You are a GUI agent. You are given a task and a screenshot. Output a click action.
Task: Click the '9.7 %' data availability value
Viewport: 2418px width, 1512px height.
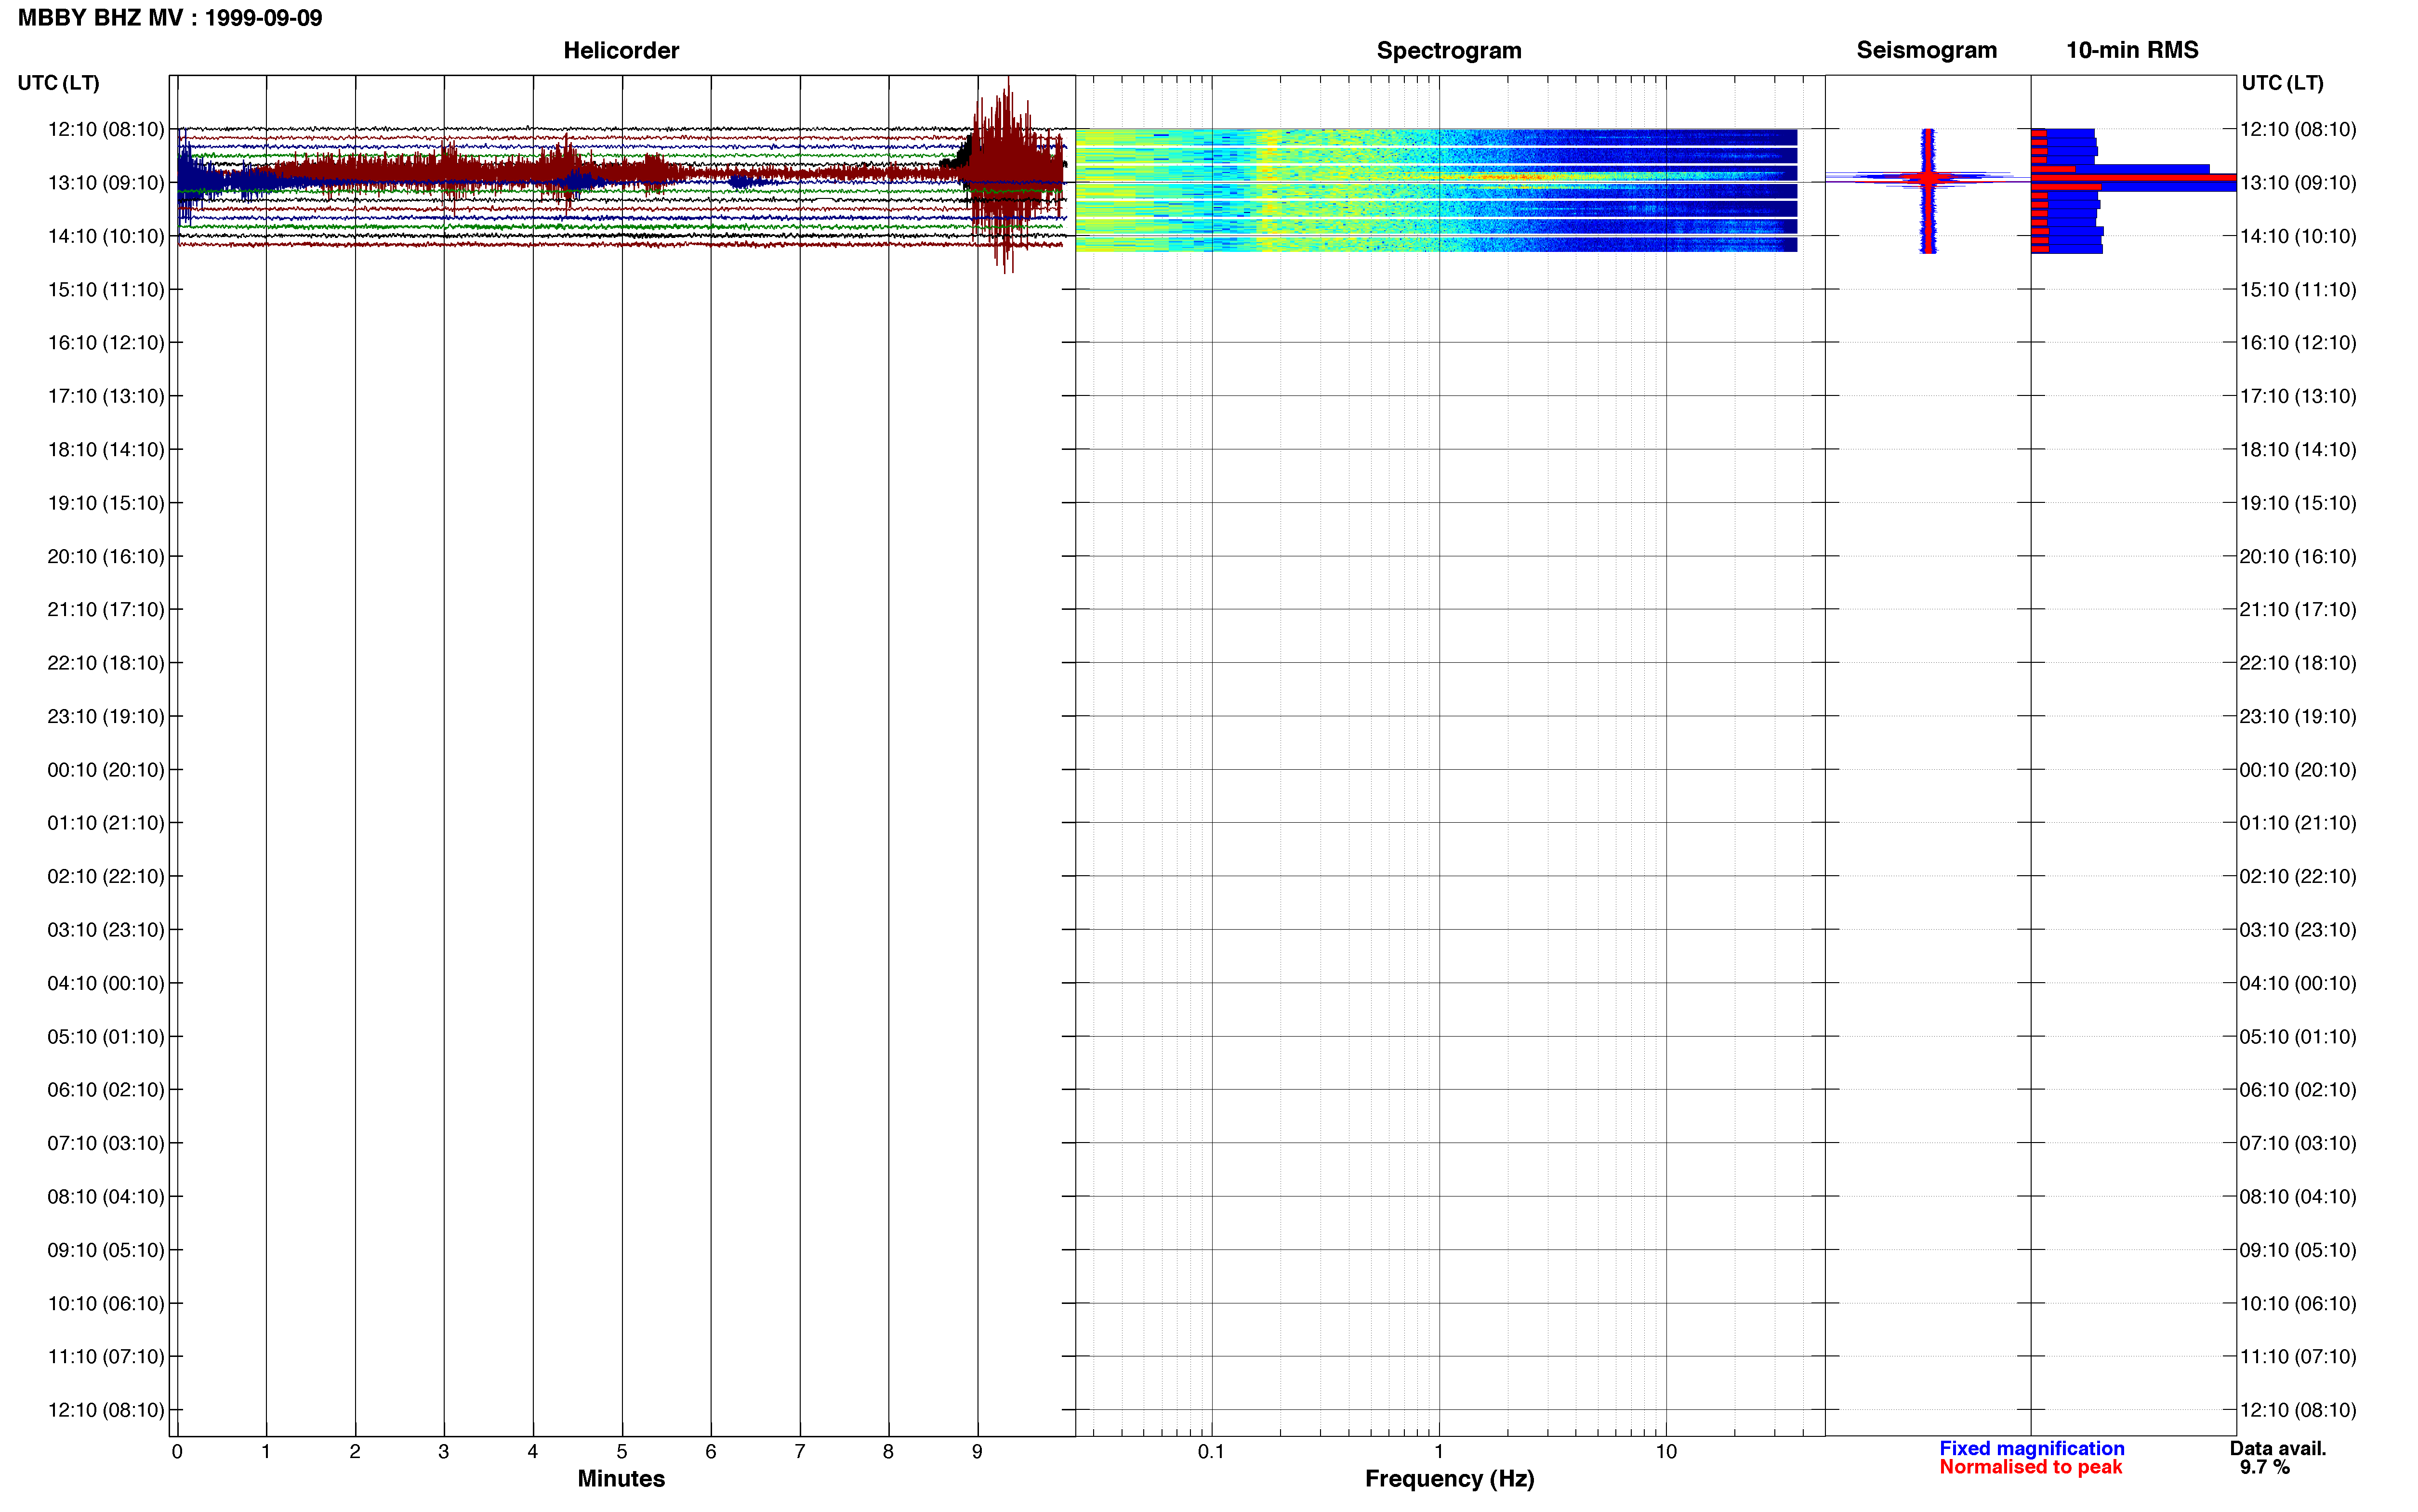2264,1467
